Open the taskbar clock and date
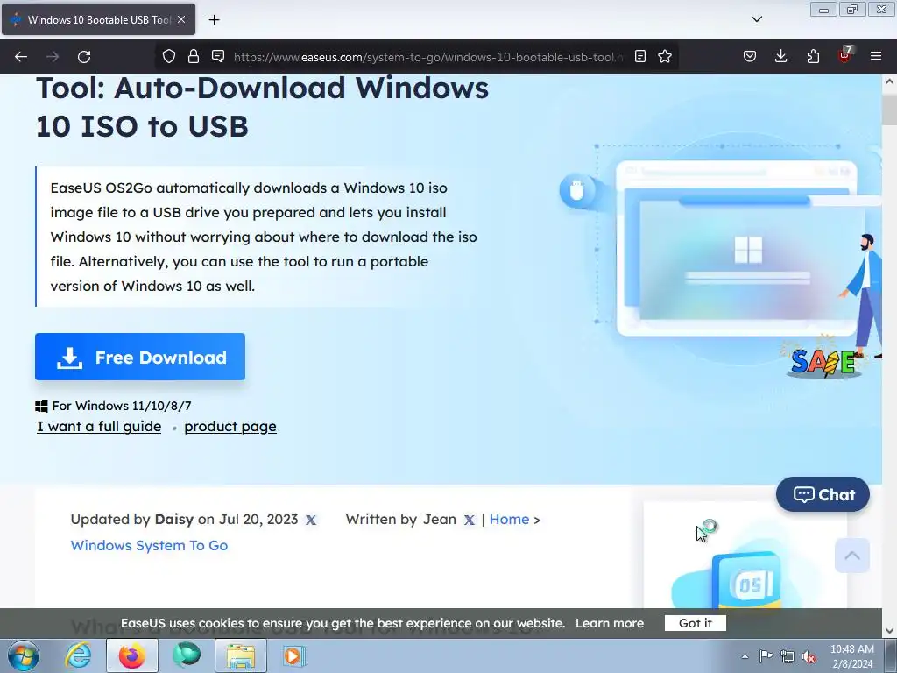This screenshot has height=673, width=897. pyautogui.click(x=852, y=656)
